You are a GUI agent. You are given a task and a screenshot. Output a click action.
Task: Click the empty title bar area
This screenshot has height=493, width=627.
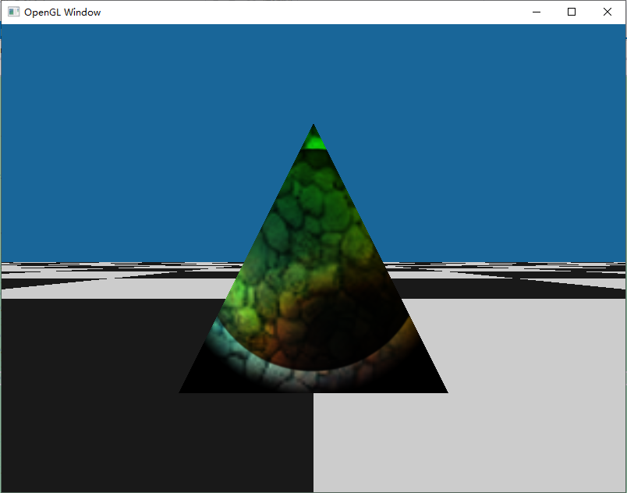tap(312, 12)
